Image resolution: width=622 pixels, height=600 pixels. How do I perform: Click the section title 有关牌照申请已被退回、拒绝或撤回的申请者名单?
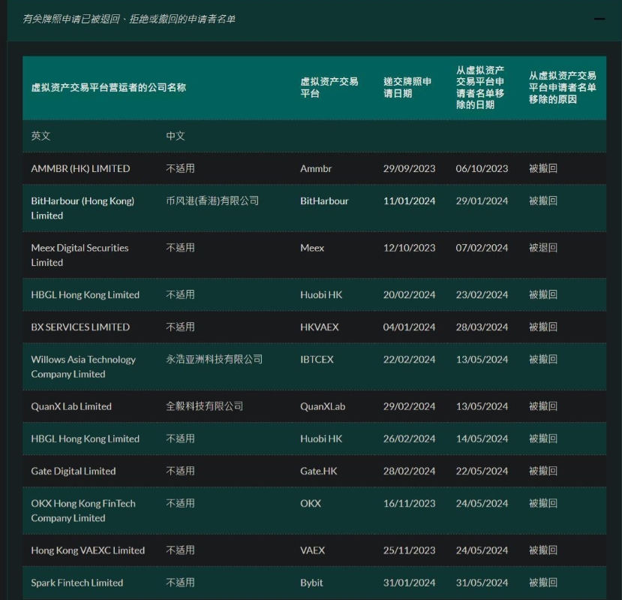click(129, 19)
